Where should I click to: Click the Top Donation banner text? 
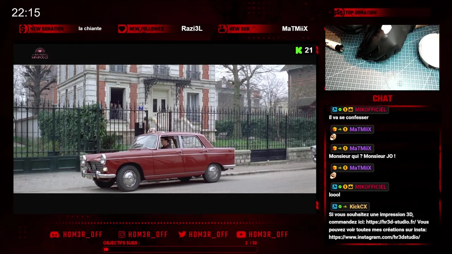click(x=361, y=13)
